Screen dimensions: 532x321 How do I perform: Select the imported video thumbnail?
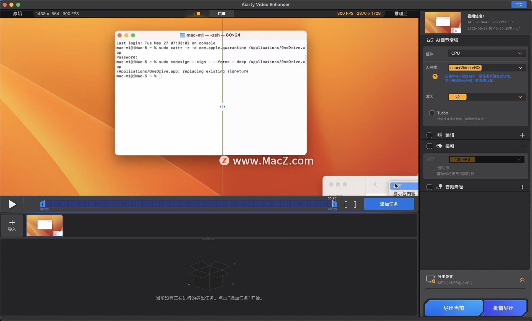45,226
